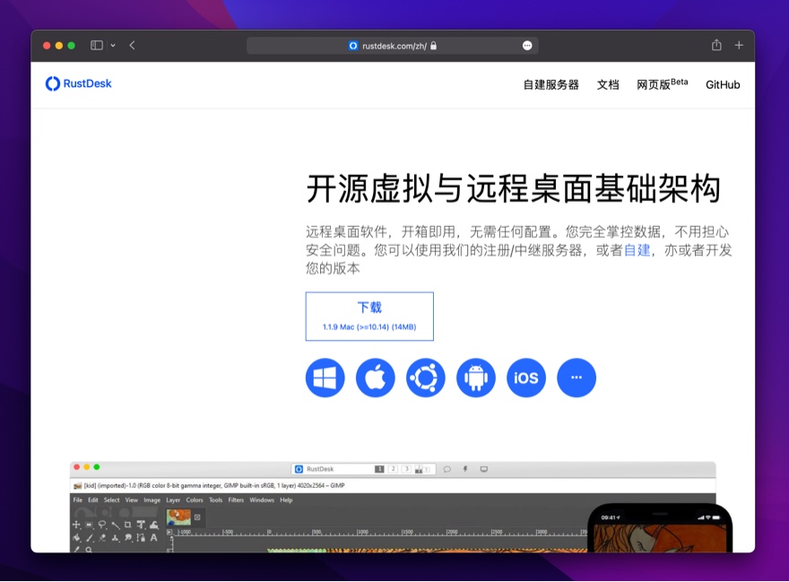Click the rustdesk.com address bar
This screenshot has width=789, height=582.
392,45
